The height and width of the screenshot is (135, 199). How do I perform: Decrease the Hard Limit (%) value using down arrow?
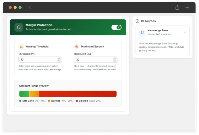(115, 61)
